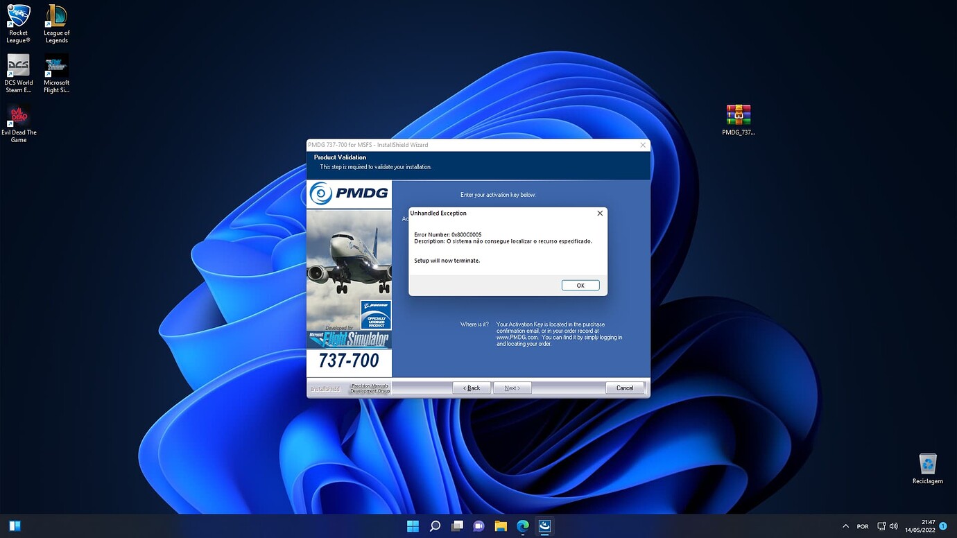Click the Next button in installer
The width and height of the screenshot is (957, 538).
(x=512, y=388)
